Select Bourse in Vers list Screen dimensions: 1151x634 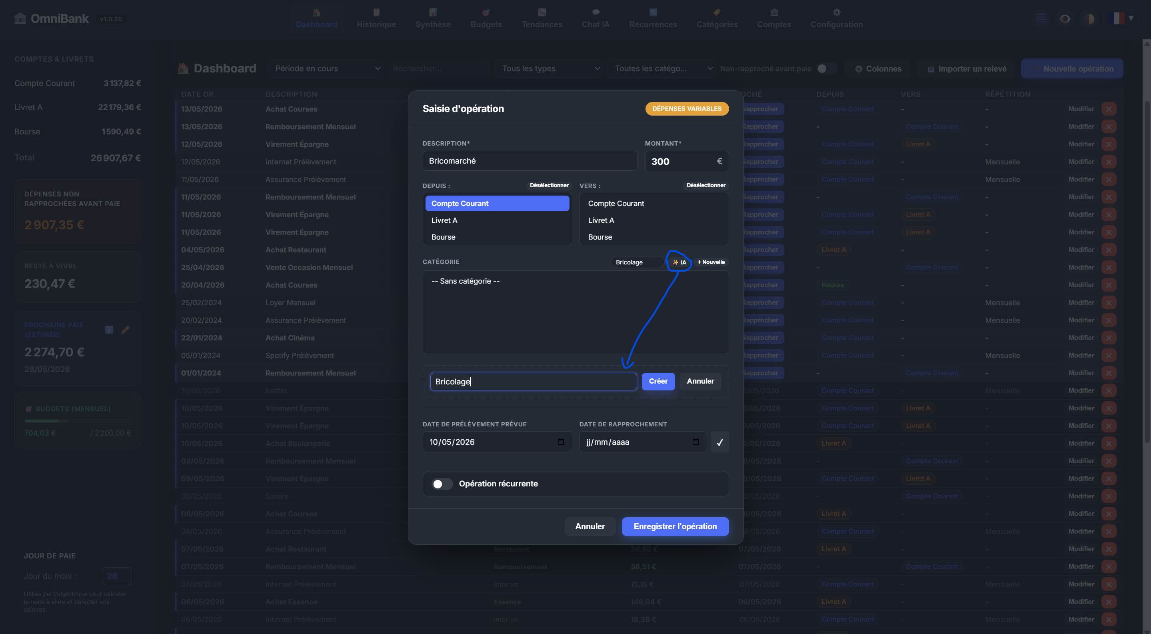(654, 237)
